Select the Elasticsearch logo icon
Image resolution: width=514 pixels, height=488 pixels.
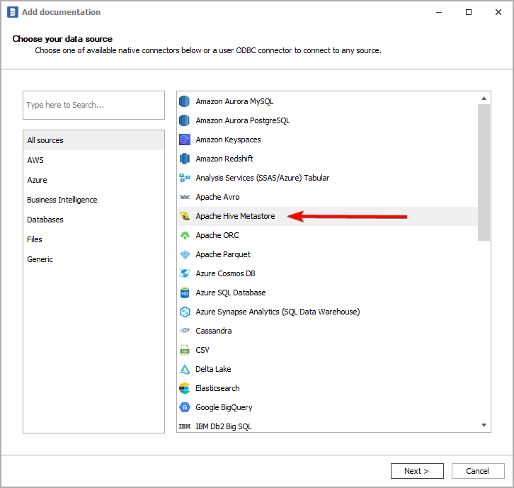[185, 388]
